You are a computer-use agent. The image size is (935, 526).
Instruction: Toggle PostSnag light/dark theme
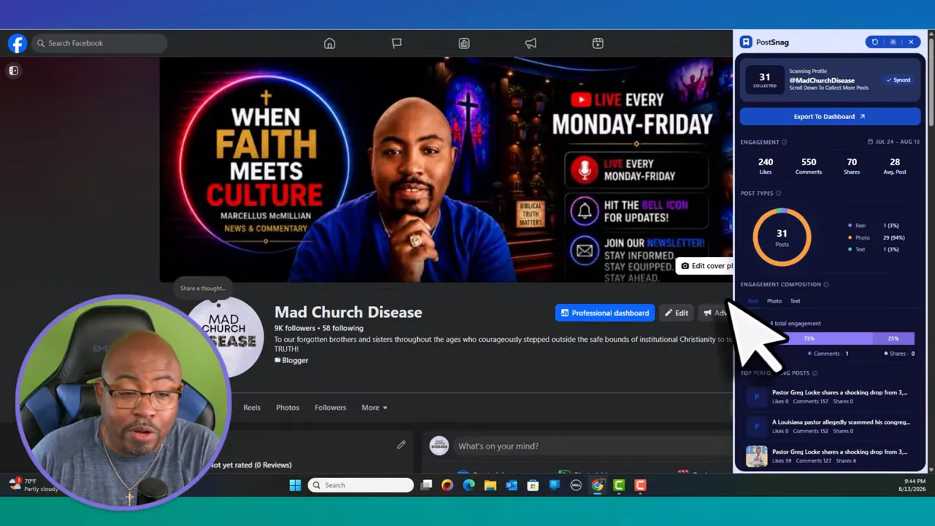893,42
